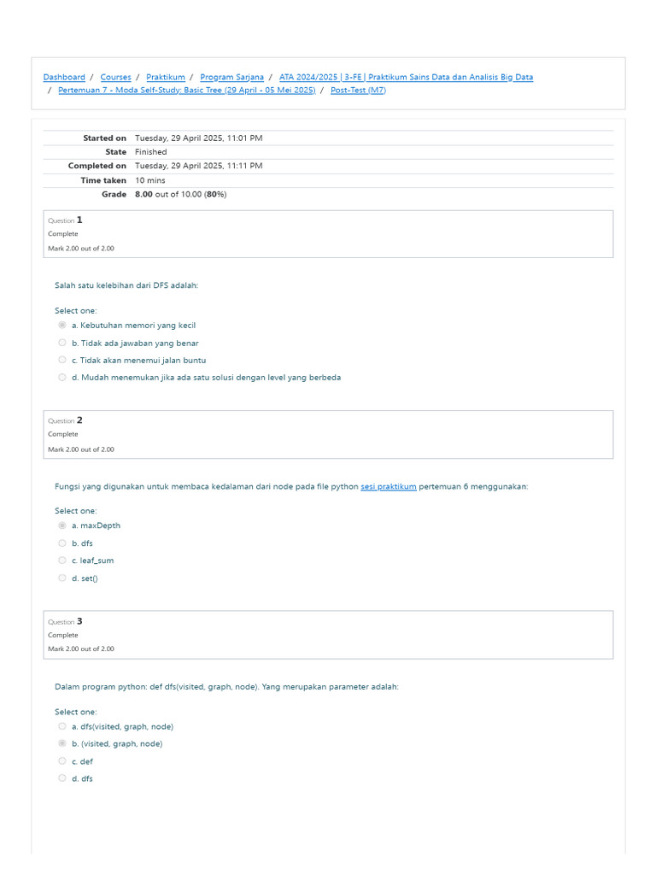The width and height of the screenshot is (656, 875).
Task: Choose question 3 option d. dfs
Action: pyautogui.click(x=62, y=778)
